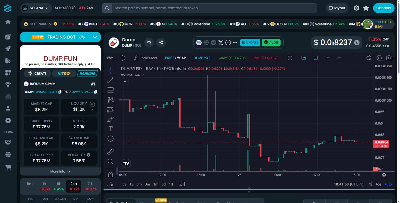Add Dump to favorites with star icon
Screen dimensions: 400x203
(149, 42)
